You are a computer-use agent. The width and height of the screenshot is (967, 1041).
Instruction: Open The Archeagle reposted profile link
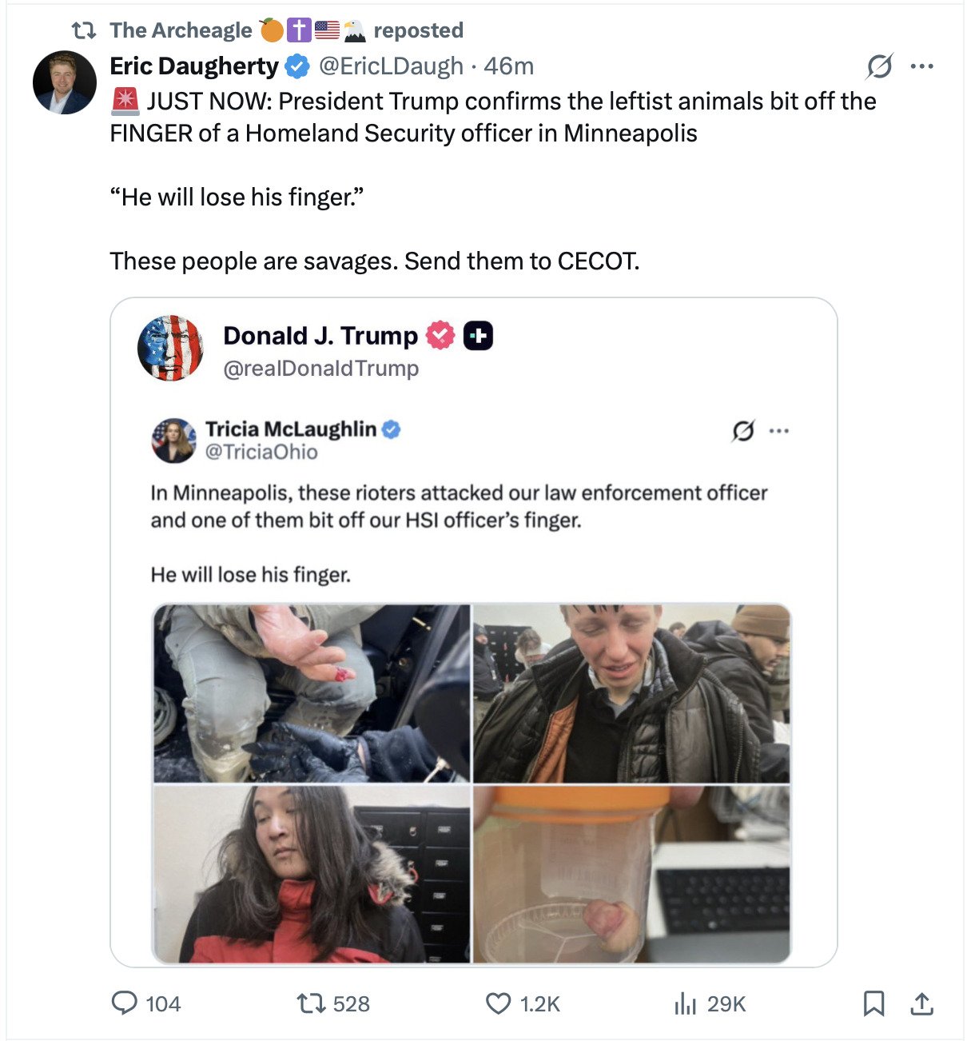click(x=181, y=30)
